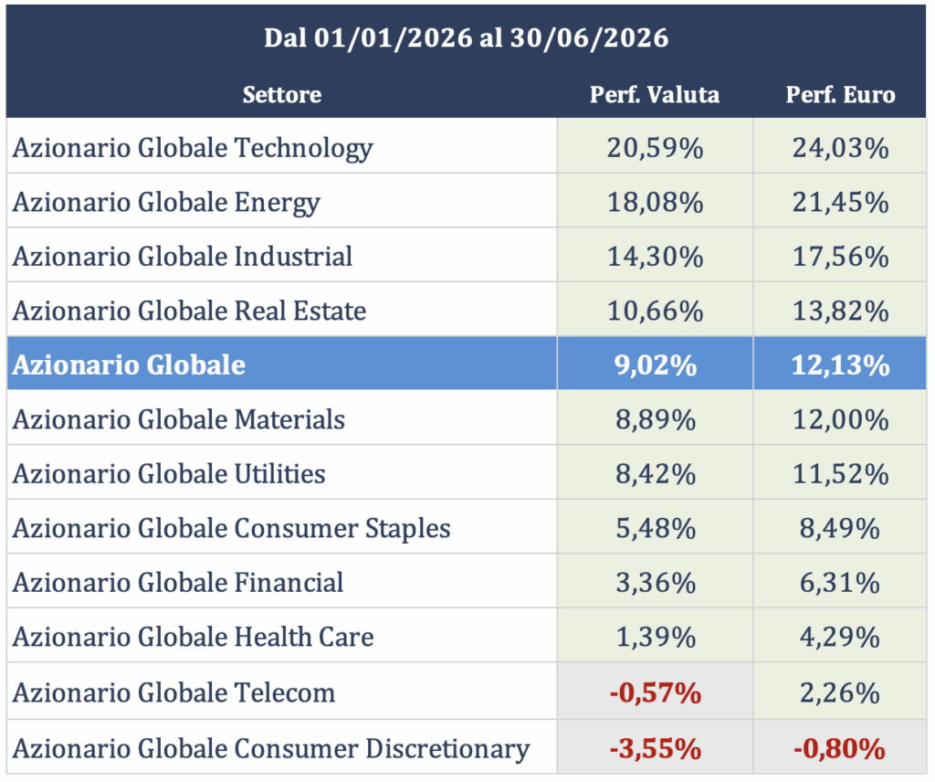
Task: Click the Perf. Euro column header
Action: click(x=840, y=94)
